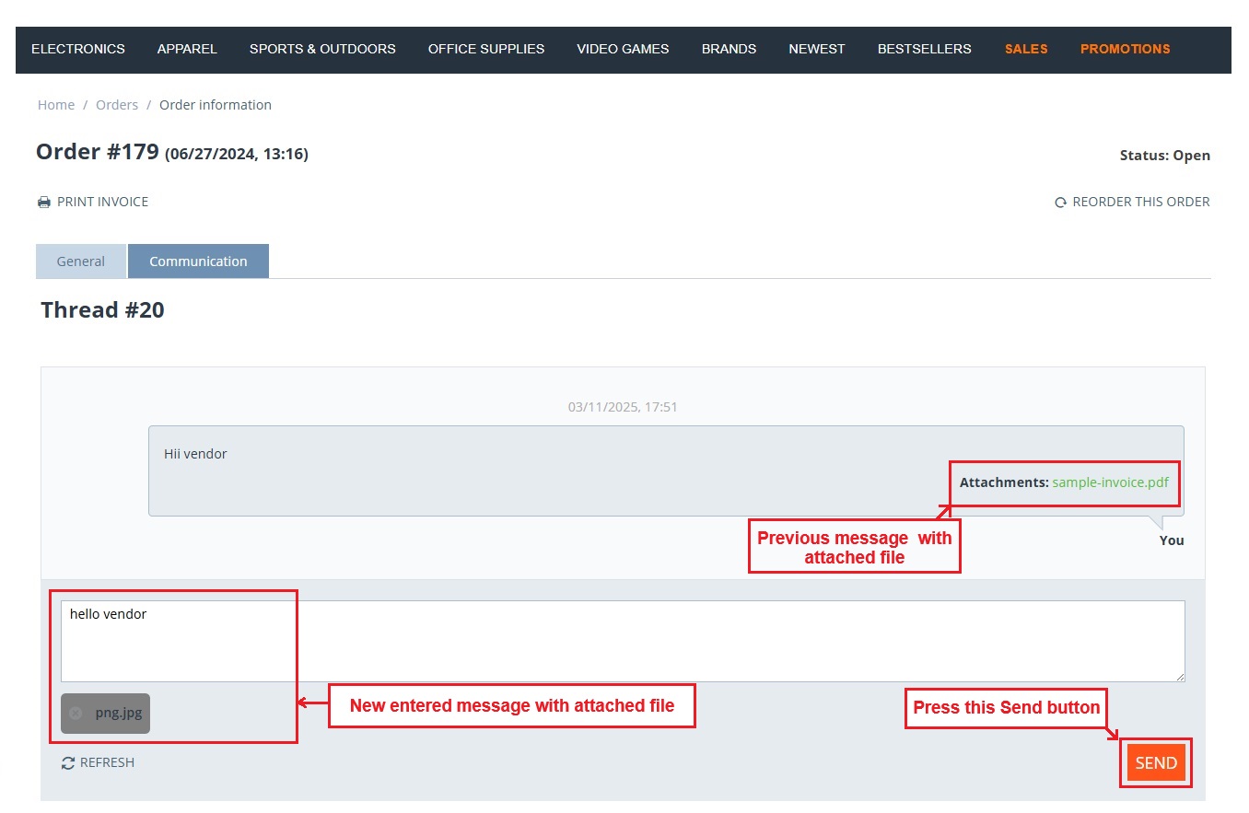Viewport: 1249px width, 813px height.
Task: Open the Electronics category menu
Action: tap(78, 49)
